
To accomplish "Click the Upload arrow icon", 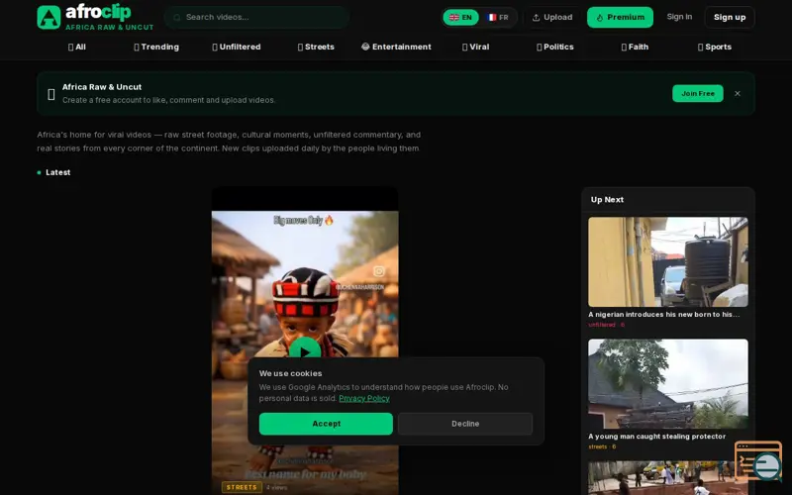I will click(x=536, y=18).
